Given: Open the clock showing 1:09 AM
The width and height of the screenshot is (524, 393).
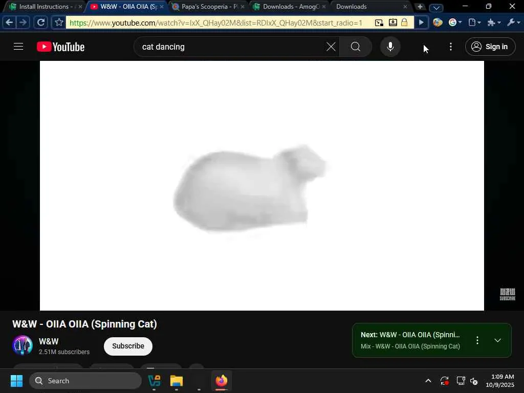Looking at the screenshot, I should point(500,381).
